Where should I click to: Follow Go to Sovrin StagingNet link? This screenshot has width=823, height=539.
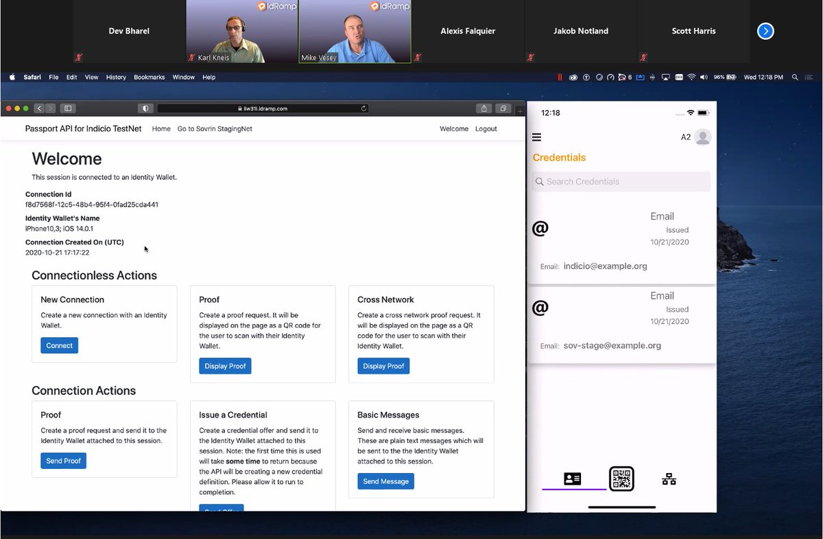[x=215, y=128]
